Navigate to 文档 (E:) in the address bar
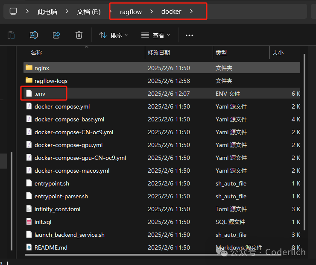This screenshot has height=265, width=316. 89,12
